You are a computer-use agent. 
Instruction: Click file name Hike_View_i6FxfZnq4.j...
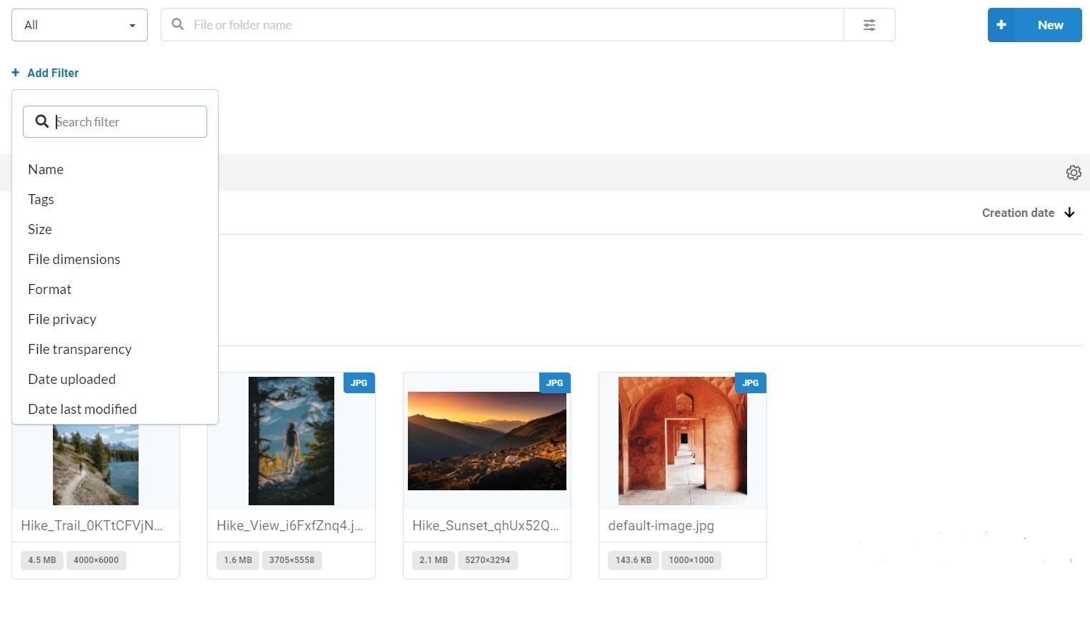pos(289,526)
